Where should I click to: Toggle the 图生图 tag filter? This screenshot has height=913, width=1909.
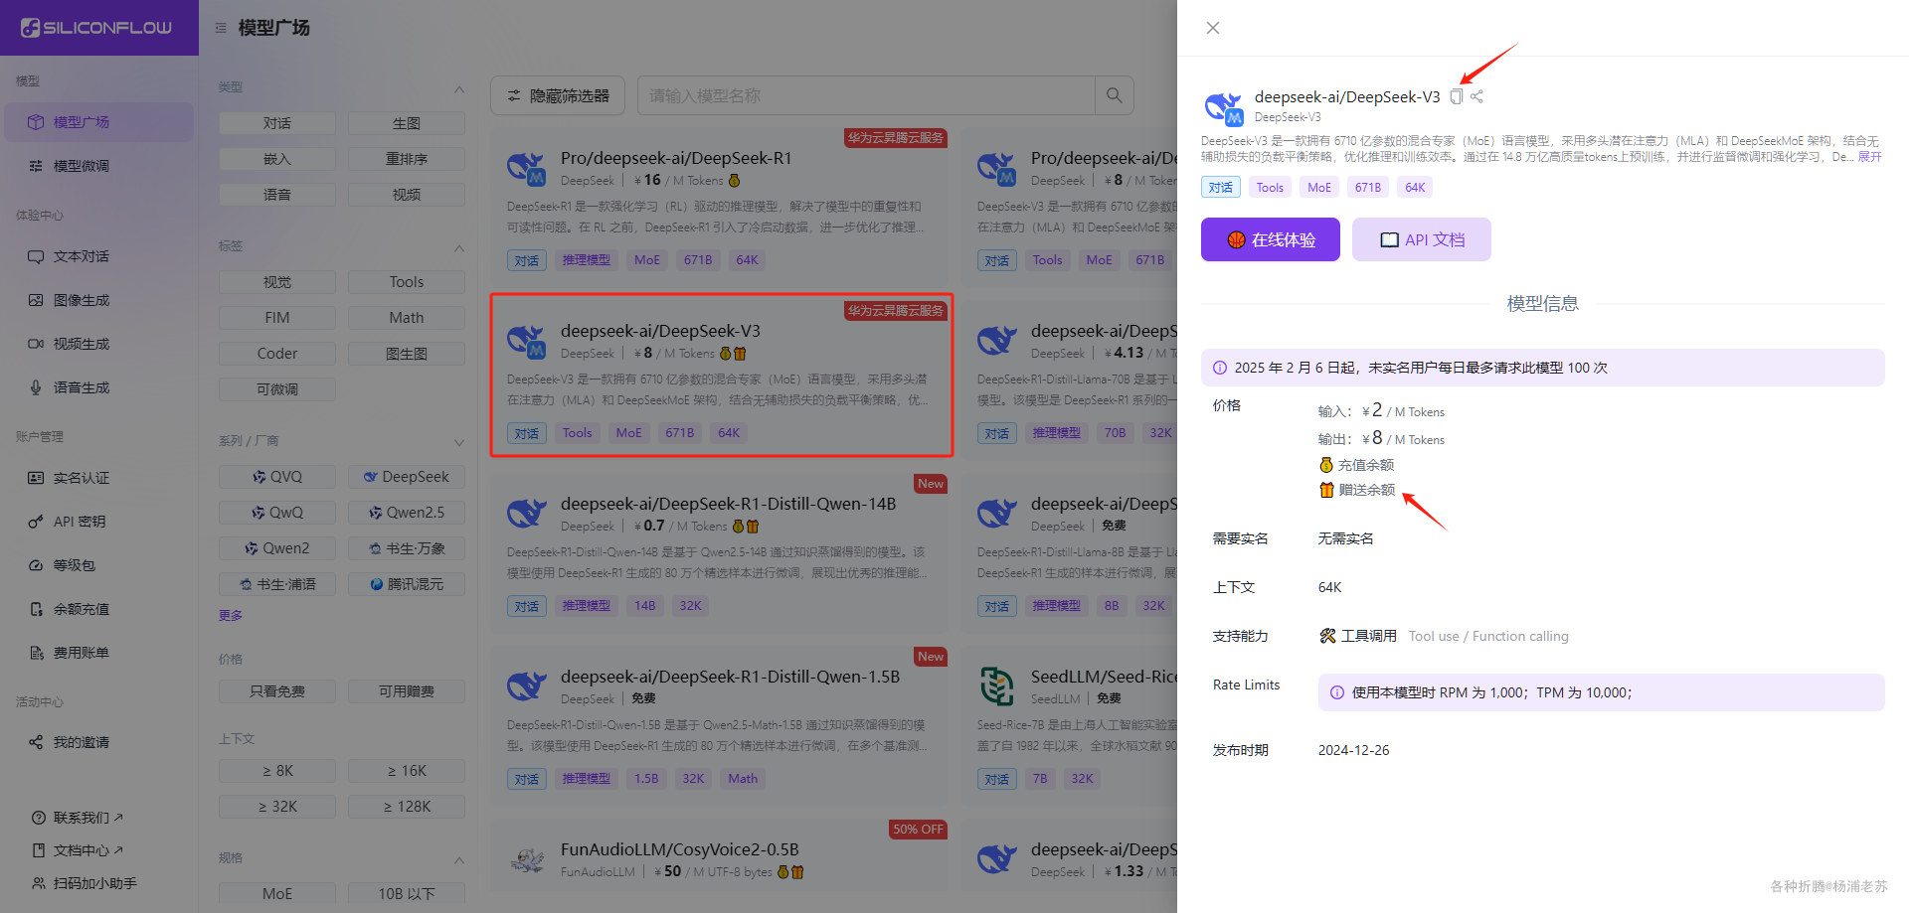point(407,354)
